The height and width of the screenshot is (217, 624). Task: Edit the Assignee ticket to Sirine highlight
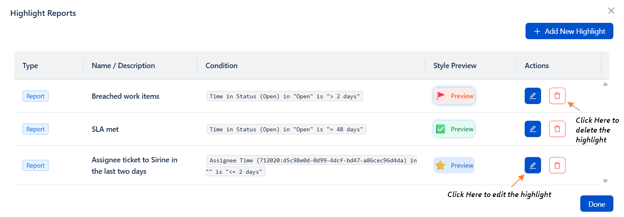click(x=532, y=165)
